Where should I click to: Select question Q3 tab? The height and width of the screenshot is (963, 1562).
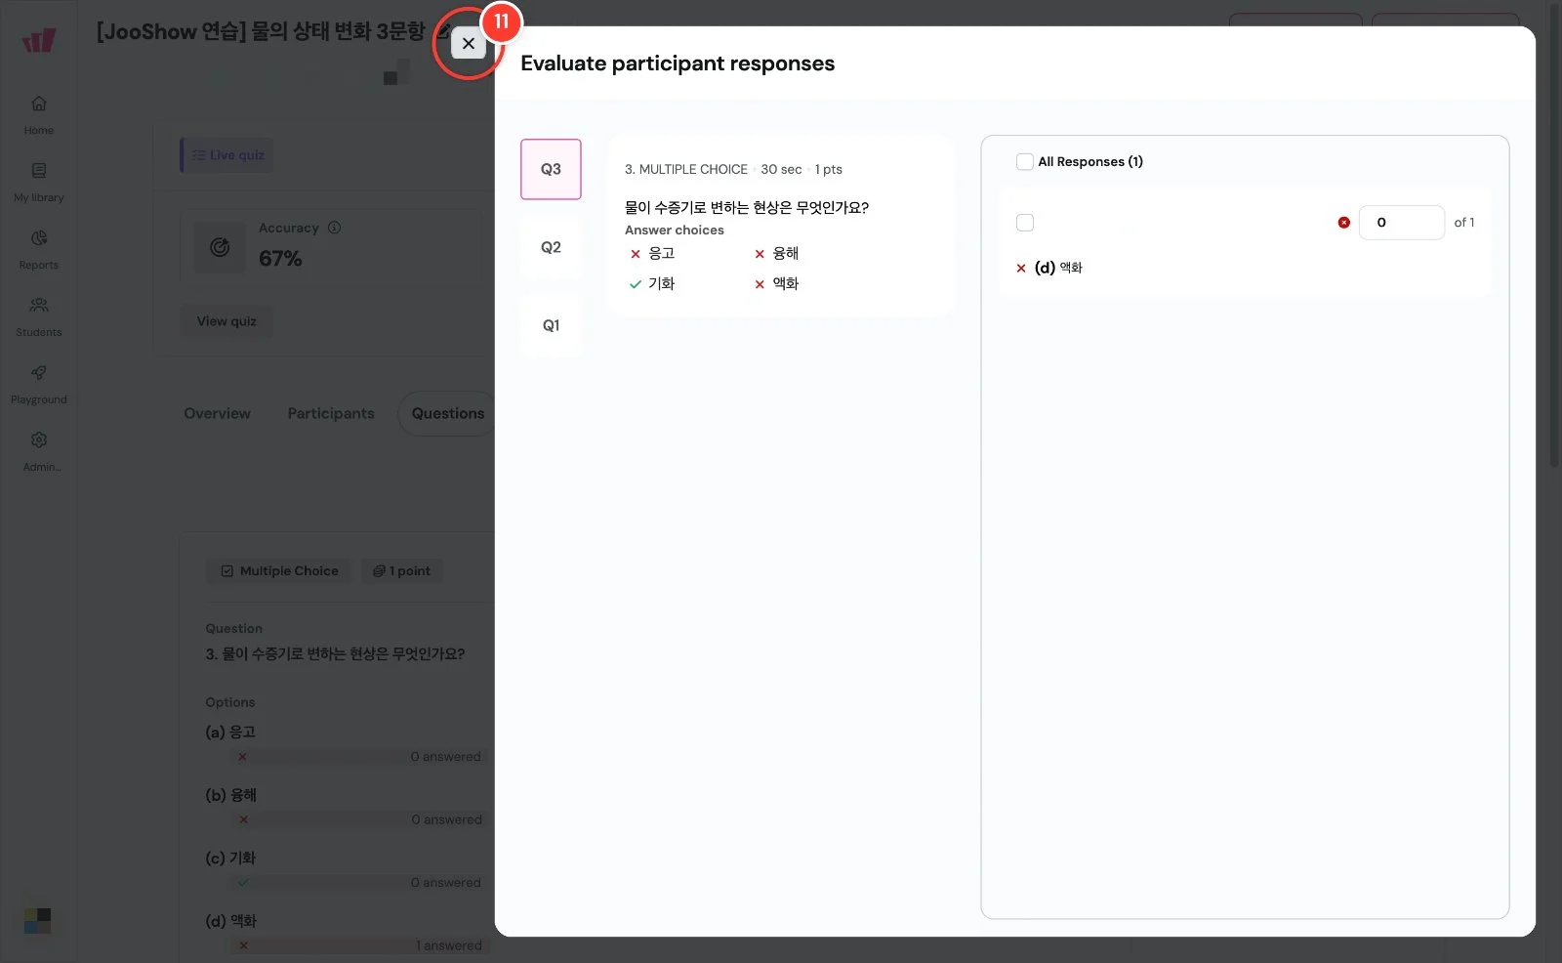click(551, 169)
